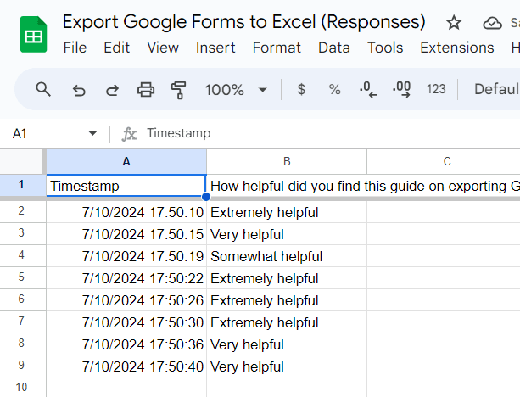Click the Google Sheets home logo
520x397 pixels.
pos(32,35)
